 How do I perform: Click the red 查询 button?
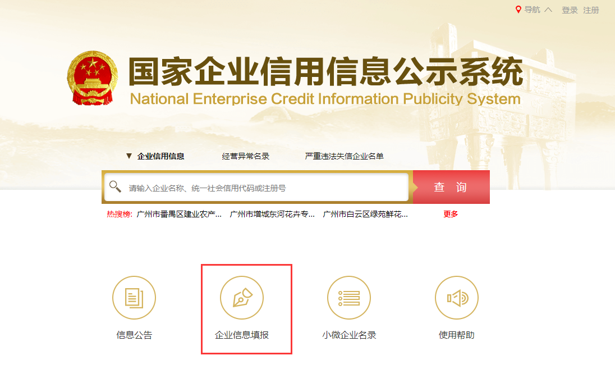point(451,187)
